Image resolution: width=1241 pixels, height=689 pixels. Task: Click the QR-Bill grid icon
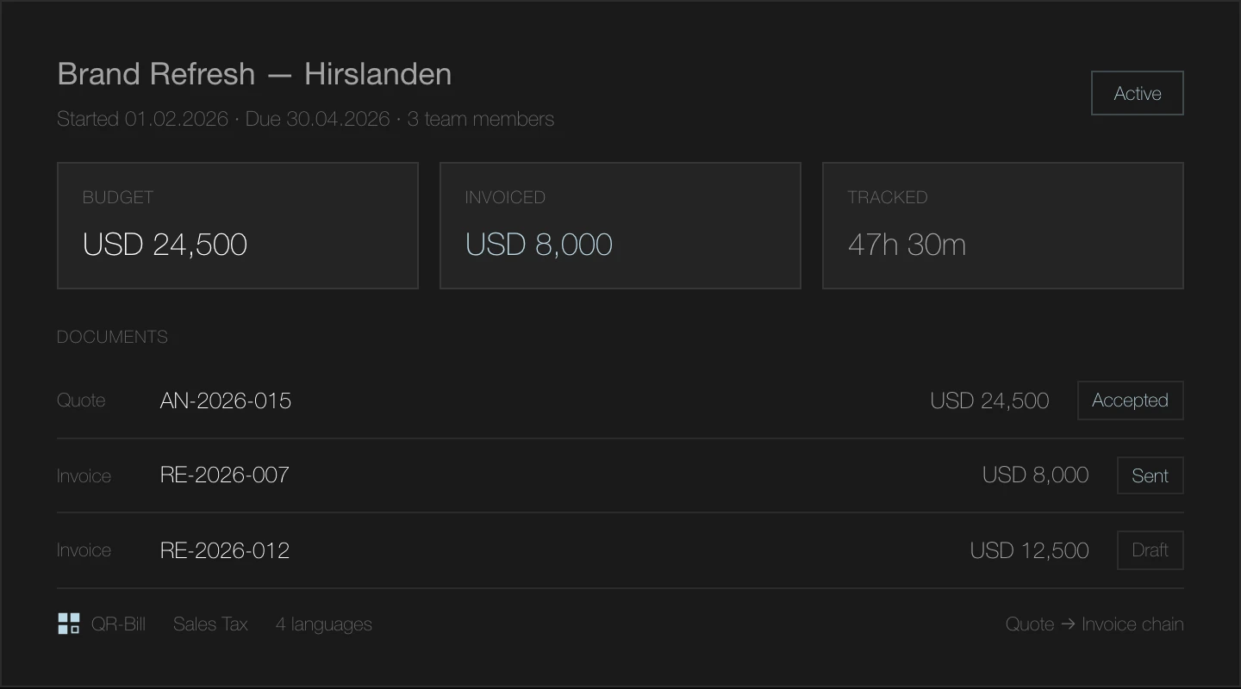click(x=69, y=624)
